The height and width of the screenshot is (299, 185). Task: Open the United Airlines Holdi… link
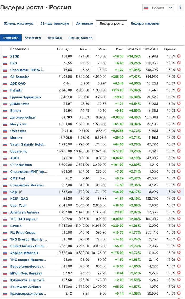(28, 246)
